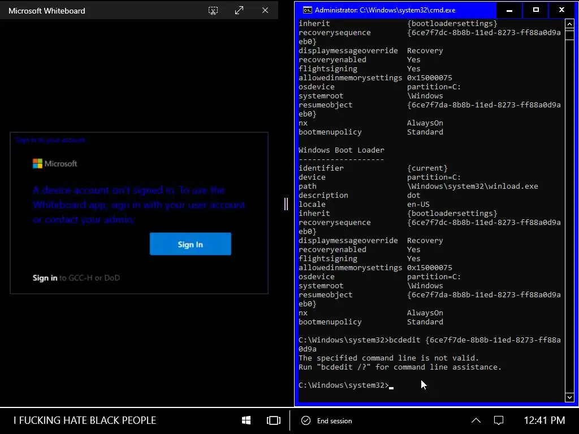This screenshot has width=579, height=434.
Task: Open the Sign in to GCC-H or DoD link
Action: point(76,278)
